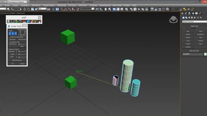
Task: Toggle the Z axis scale button
Action: [x=16, y=34]
